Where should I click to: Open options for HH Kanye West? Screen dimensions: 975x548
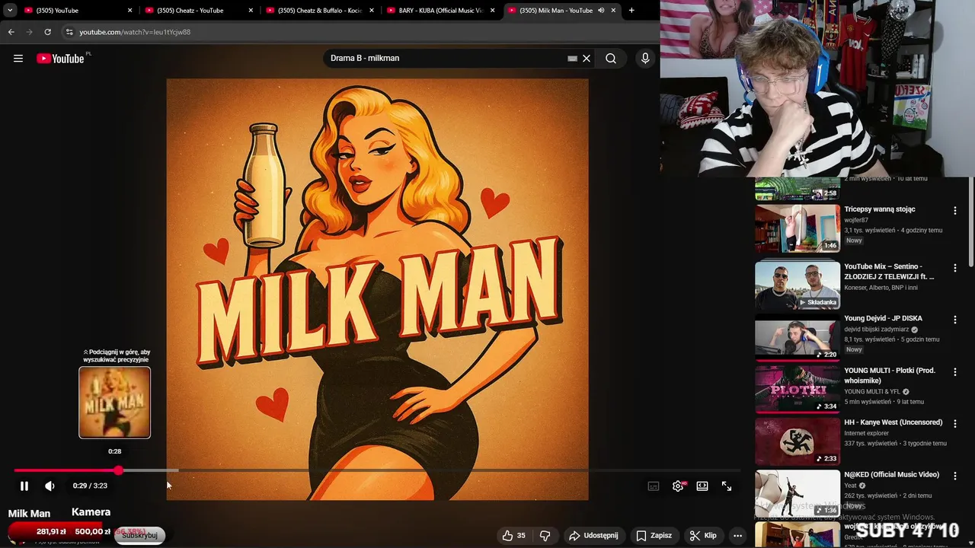[954, 424]
